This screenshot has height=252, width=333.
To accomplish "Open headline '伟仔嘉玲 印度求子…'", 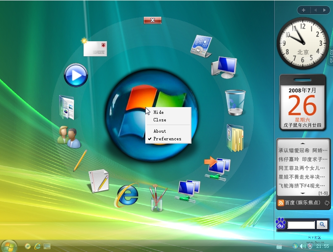I will point(303,159).
